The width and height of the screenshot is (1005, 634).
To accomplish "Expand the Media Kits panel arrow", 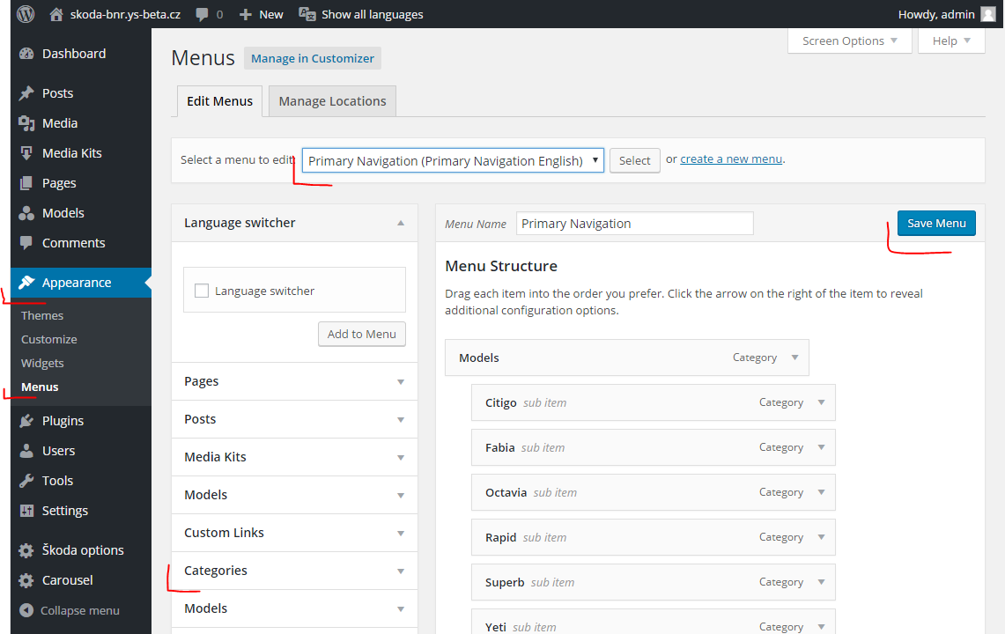I will (x=401, y=458).
